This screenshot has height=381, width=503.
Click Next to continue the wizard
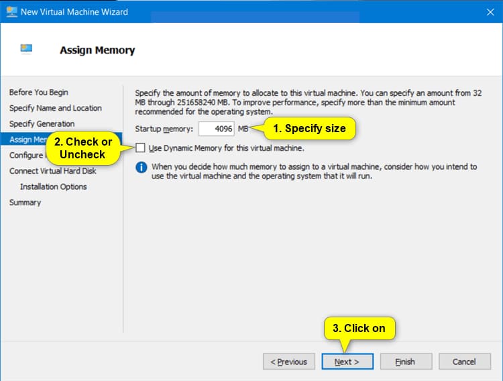click(x=347, y=362)
